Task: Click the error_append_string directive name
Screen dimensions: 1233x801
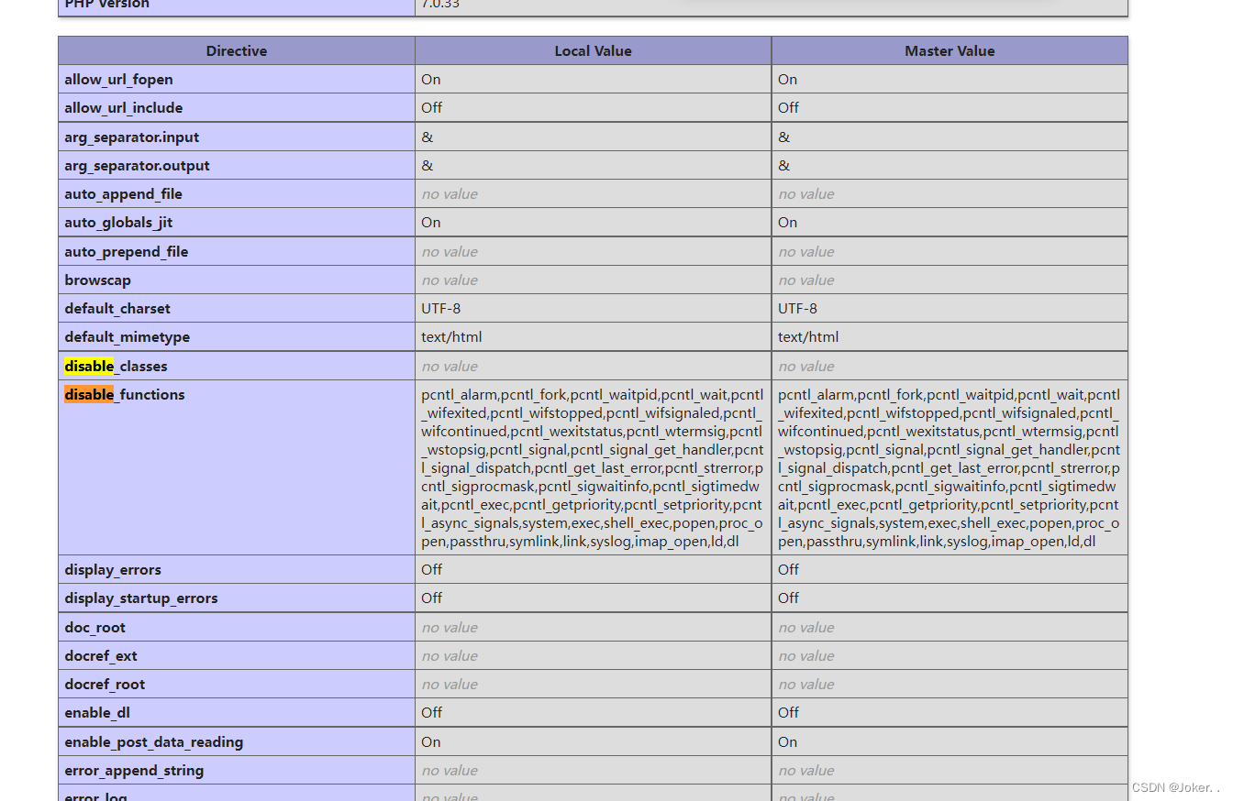Action: tap(134, 771)
